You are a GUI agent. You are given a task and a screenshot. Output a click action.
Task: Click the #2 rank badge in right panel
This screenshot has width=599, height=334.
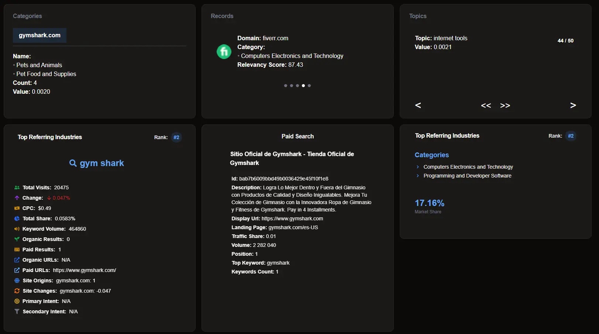(x=571, y=136)
